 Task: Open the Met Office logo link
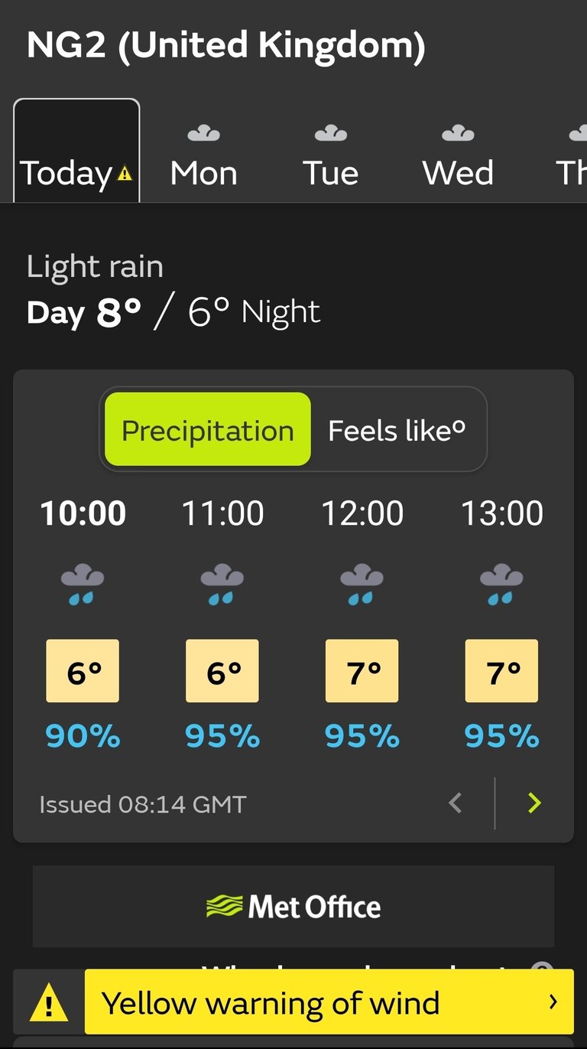tap(293, 907)
